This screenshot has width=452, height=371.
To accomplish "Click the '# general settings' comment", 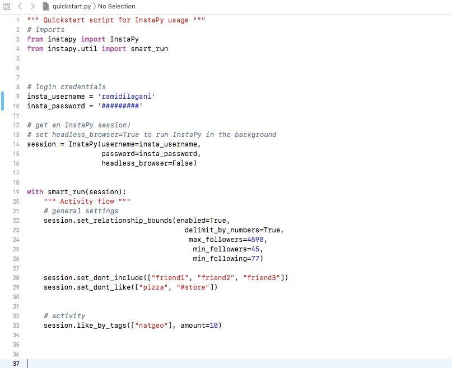I will (x=81, y=211).
